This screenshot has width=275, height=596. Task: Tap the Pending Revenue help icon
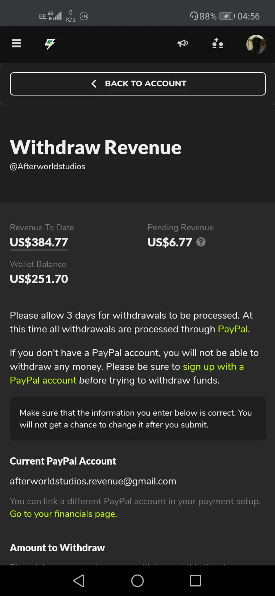(201, 242)
